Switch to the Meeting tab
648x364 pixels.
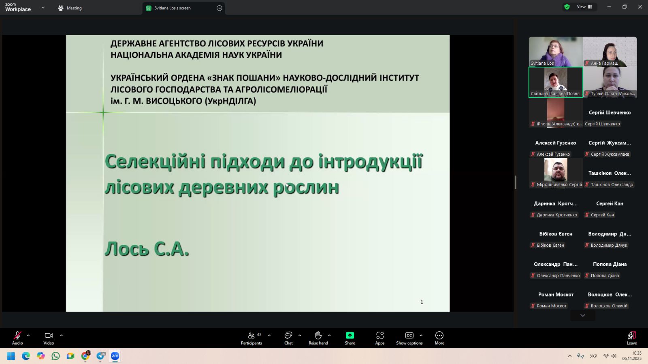pos(70,8)
